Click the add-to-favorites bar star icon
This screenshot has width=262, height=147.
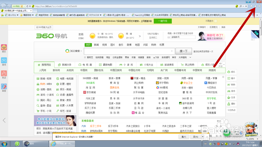pyautogui.click(x=2, y=15)
